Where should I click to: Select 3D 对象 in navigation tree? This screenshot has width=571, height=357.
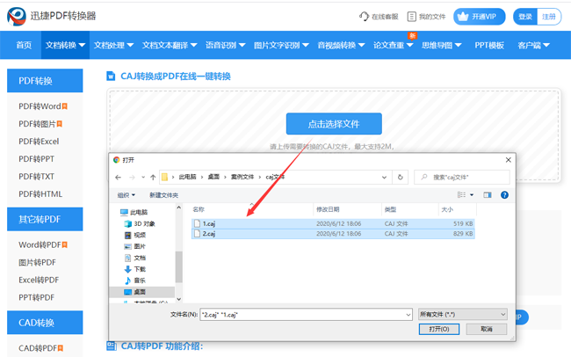[140, 223]
